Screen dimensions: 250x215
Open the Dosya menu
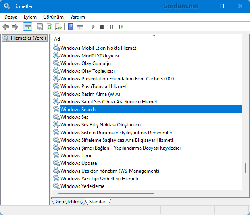click(x=11, y=17)
